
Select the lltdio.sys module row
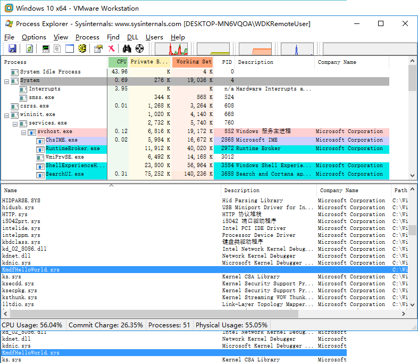click(205, 304)
